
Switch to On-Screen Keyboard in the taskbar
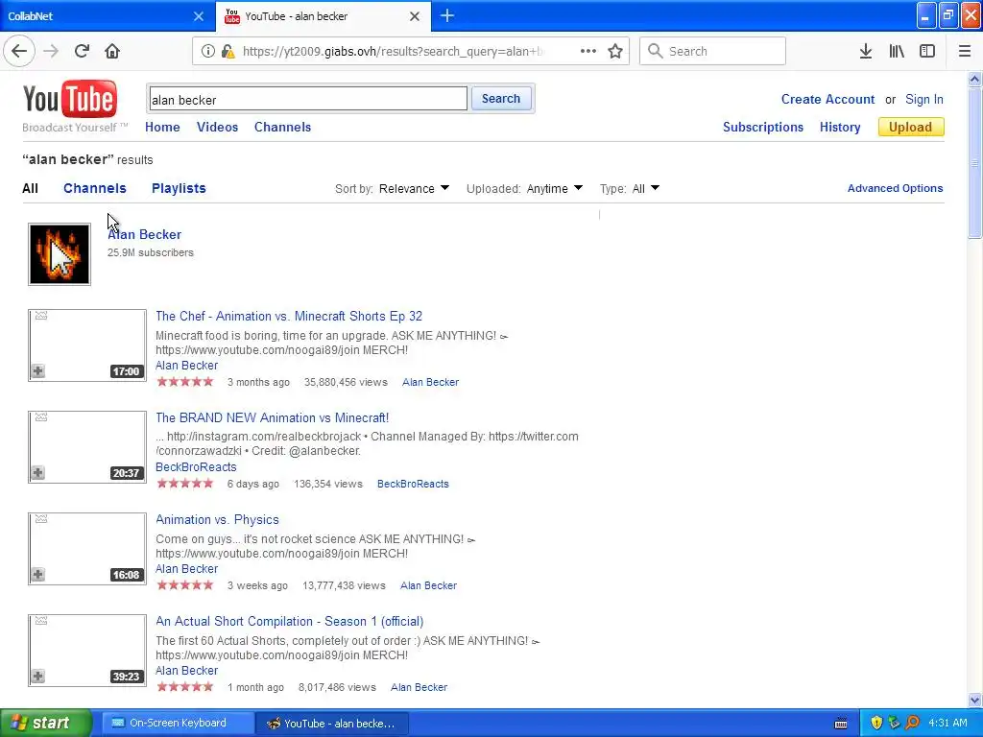click(178, 724)
